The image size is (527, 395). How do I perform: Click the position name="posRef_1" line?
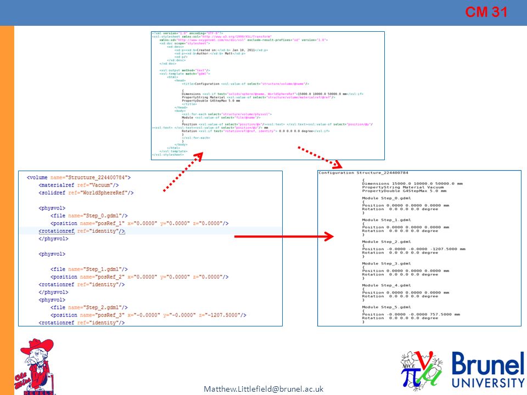(x=139, y=223)
